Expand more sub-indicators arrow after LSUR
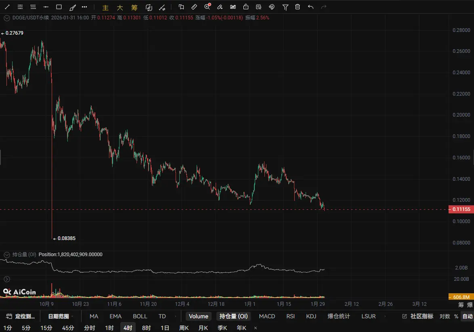 coord(385,316)
